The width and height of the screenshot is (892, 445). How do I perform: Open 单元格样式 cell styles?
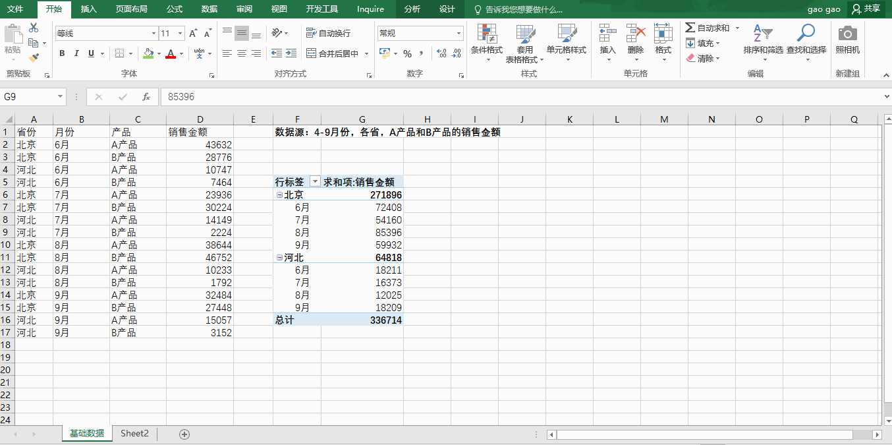pyautogui.click(x=567, y=43)
